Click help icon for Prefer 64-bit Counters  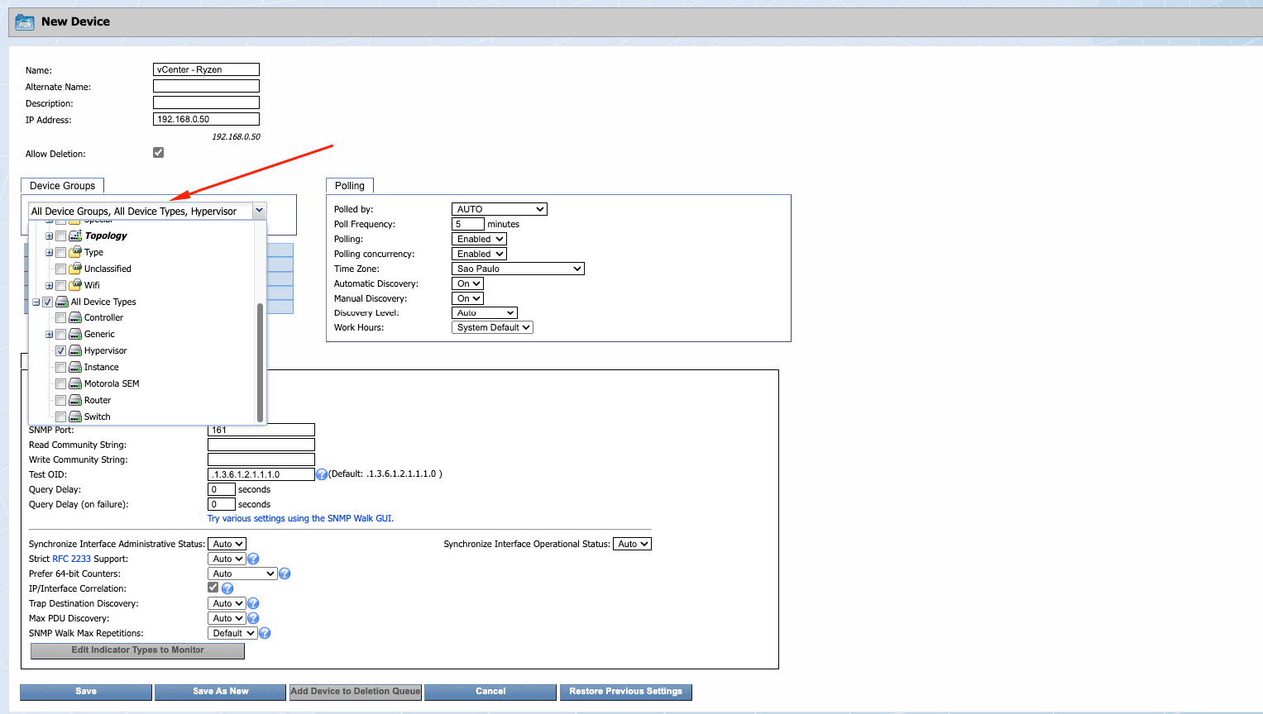pos(285,574)
